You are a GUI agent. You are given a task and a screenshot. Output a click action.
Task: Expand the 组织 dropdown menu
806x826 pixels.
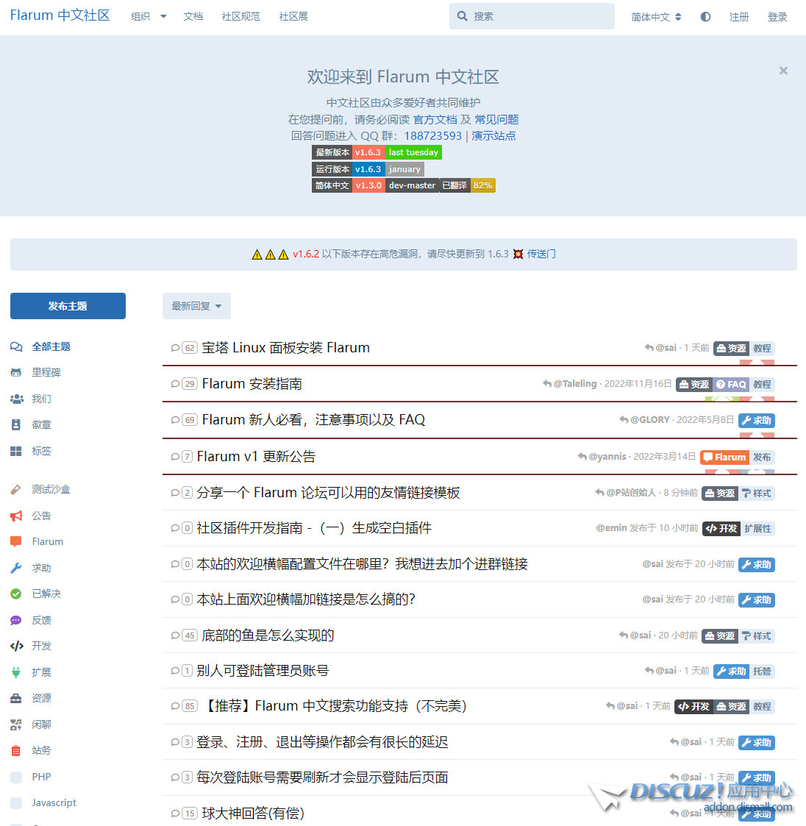148,16
